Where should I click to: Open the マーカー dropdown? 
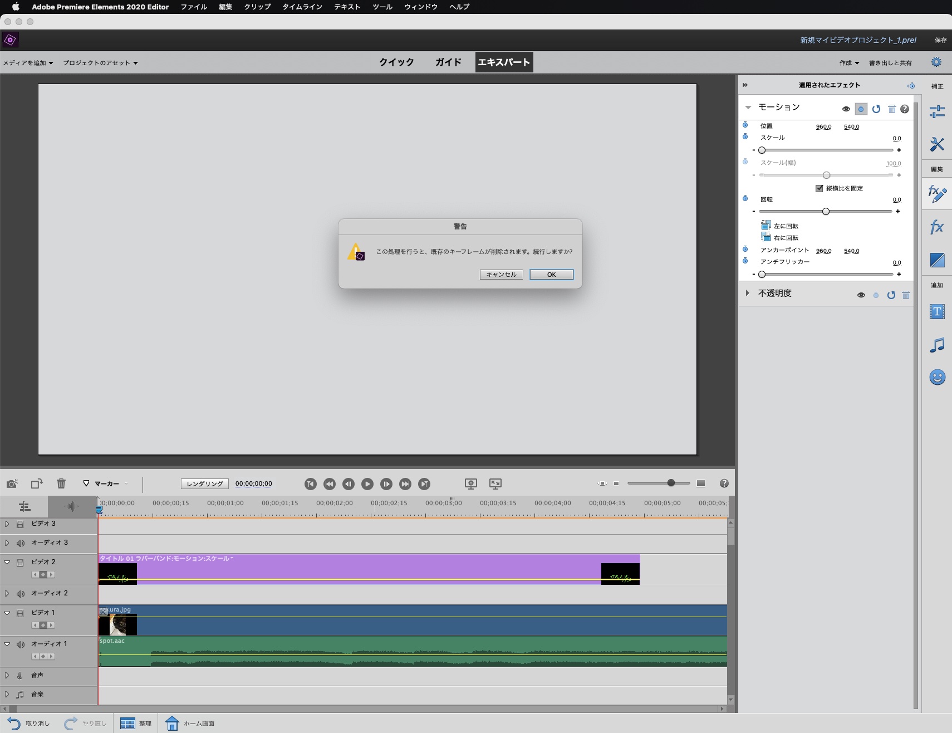coord(106,483)
